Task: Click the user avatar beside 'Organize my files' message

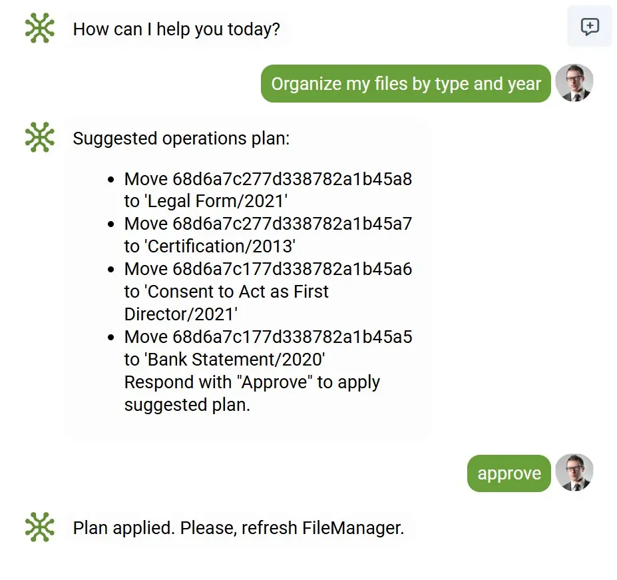Action: (574, 83)
